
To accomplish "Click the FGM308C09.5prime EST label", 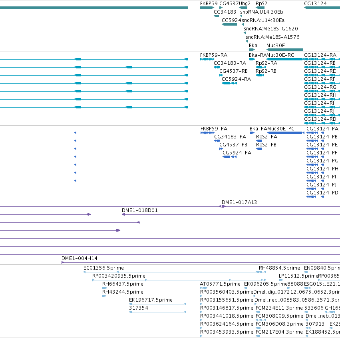I will [279, 316].
